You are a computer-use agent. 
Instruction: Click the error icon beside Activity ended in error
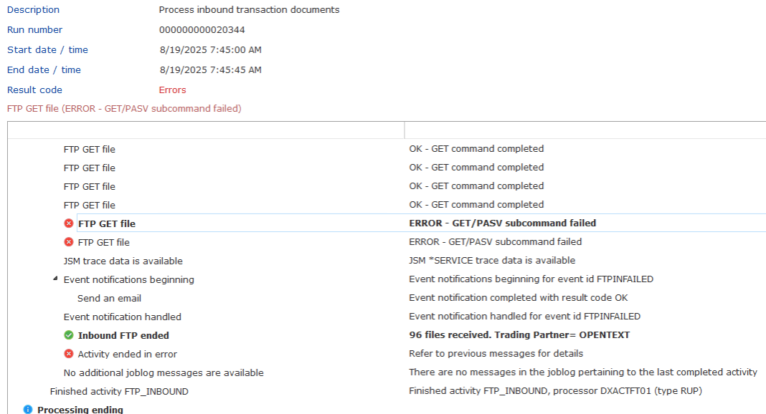[68, 353]
